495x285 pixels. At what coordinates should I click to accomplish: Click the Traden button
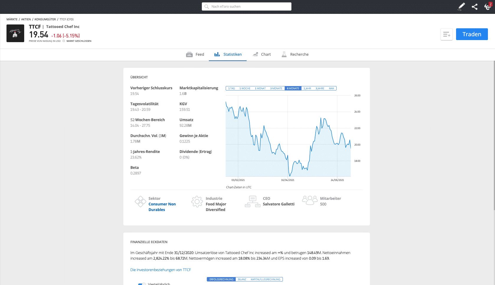(x=472, y=34)
